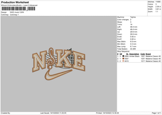
Task: Click the Left value 48.4 mm
Action: (x=134, y=27)
